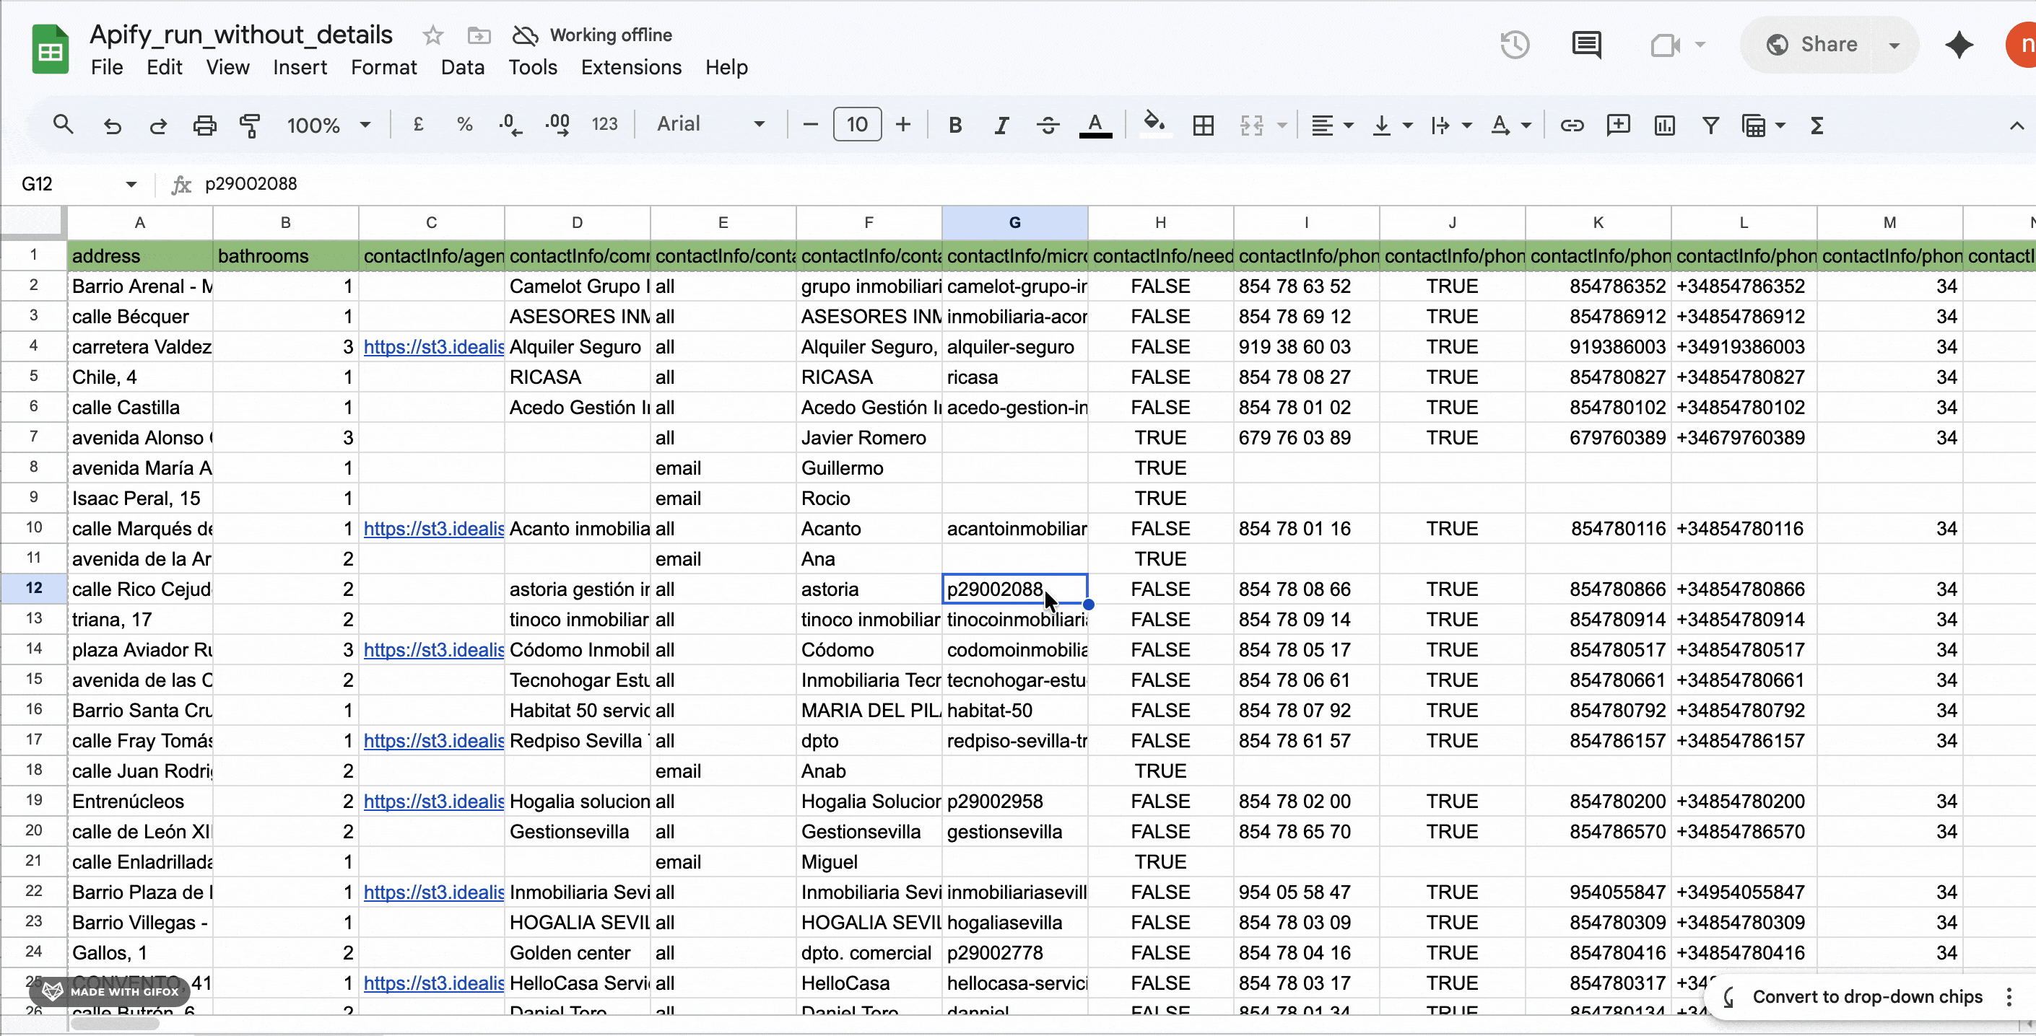The image size is (2036, 1036).
Task: Format as currency with pound icon
Action: click(418, 125)
